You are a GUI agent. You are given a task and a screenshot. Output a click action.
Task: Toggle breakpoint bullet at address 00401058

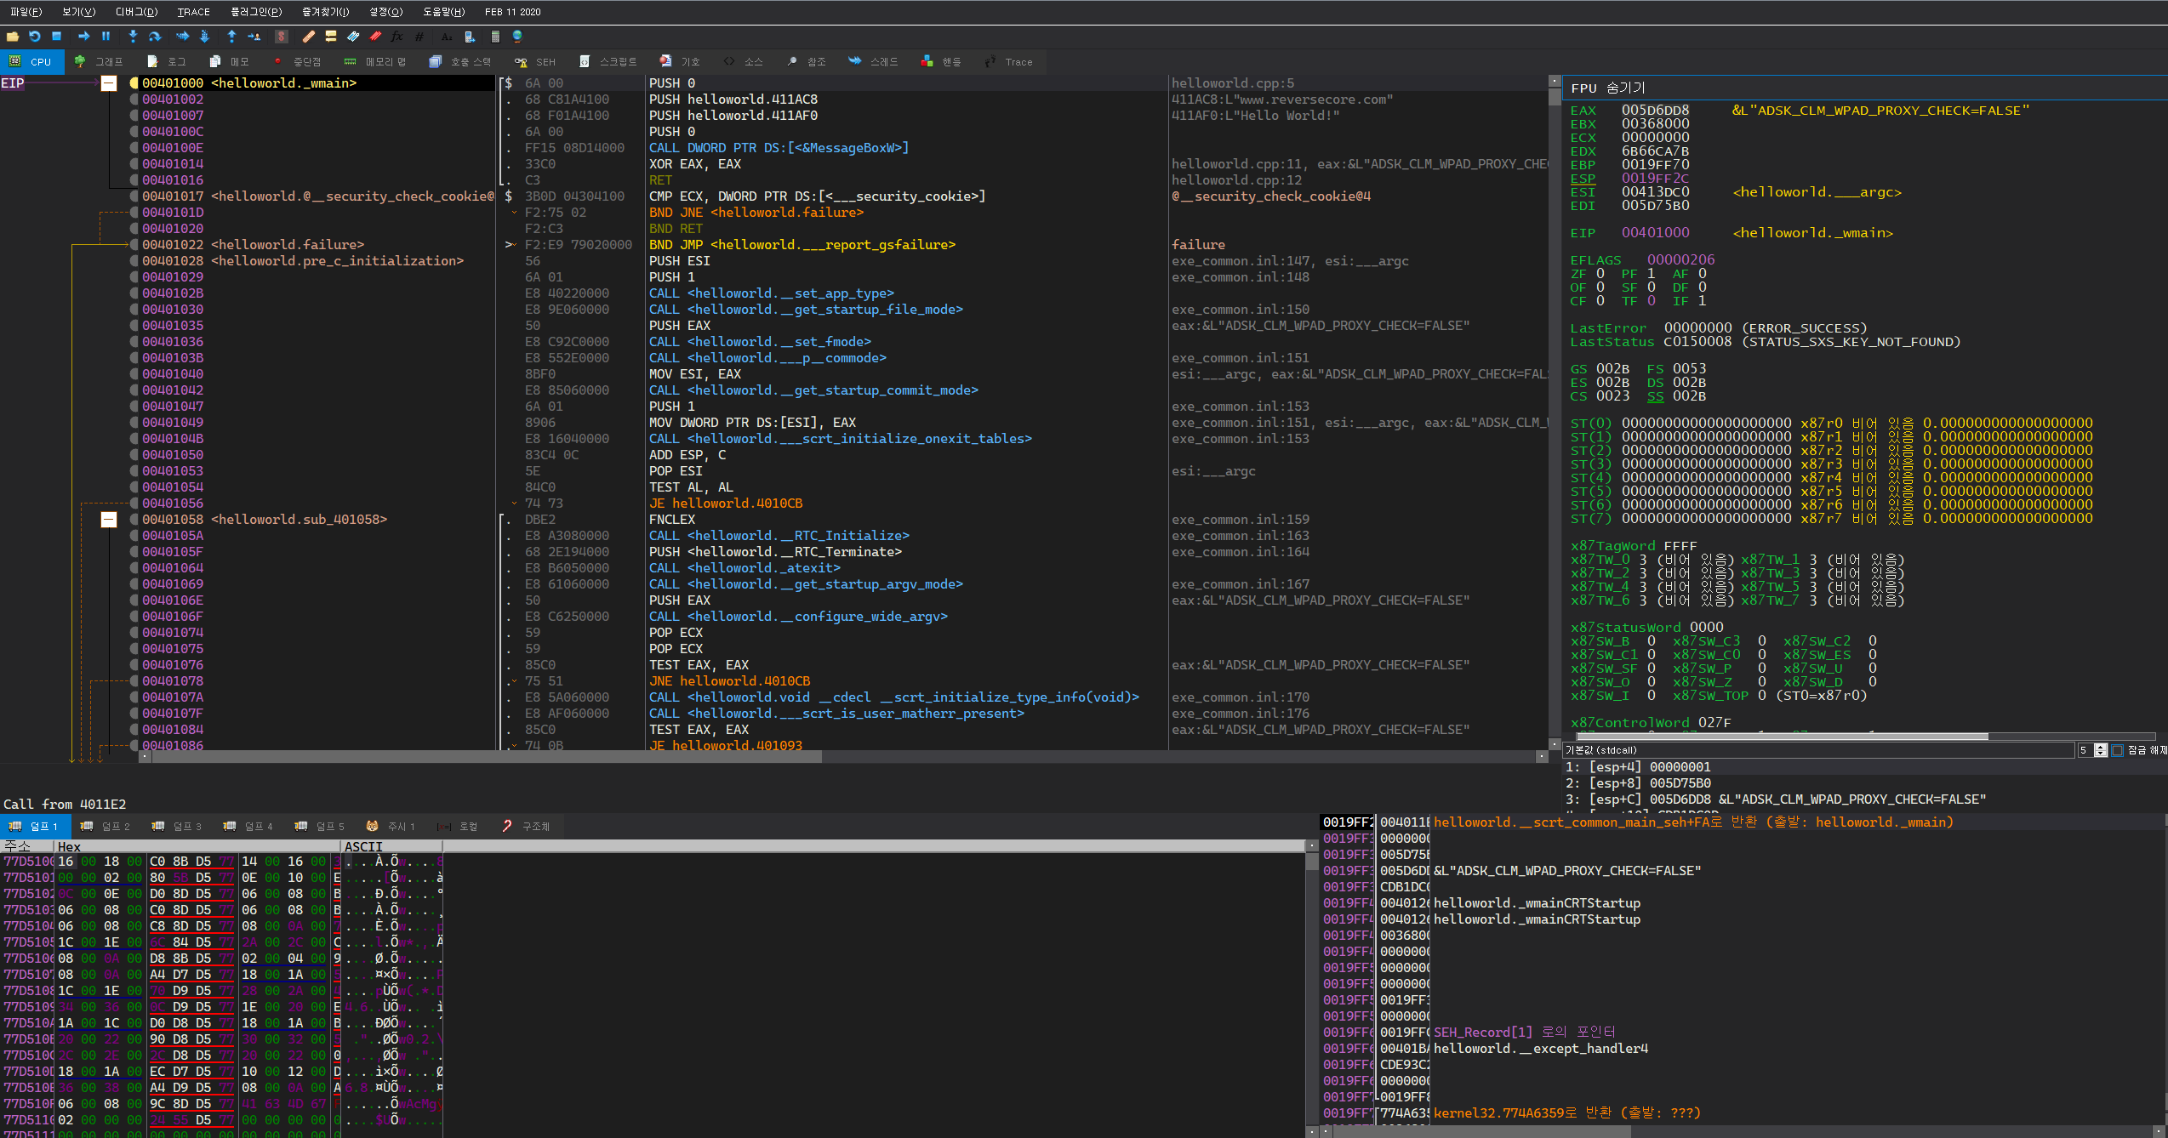134,520
